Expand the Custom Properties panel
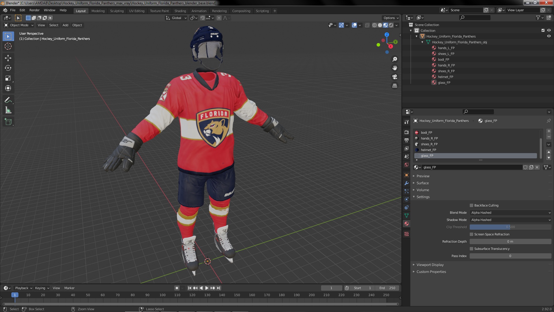Viewport: 554px width, 312px height. [x=431, y=272]
